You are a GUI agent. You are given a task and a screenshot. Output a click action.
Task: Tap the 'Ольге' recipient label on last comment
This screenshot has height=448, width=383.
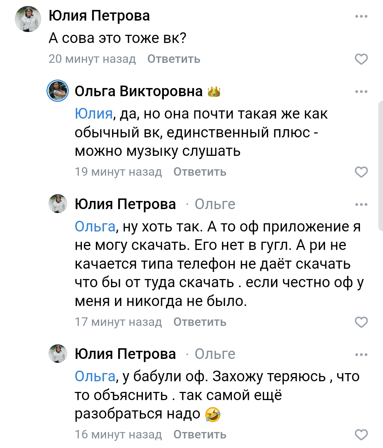pos(215,354)
